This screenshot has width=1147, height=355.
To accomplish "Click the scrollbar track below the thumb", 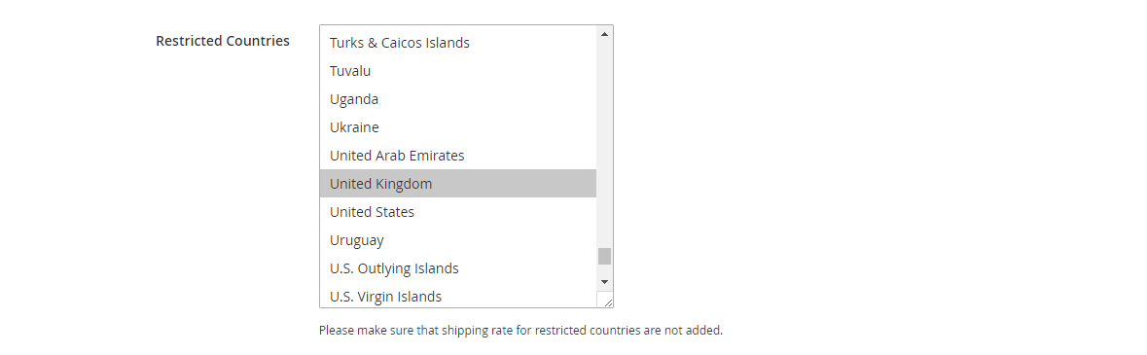I will (x=604, y=269).
